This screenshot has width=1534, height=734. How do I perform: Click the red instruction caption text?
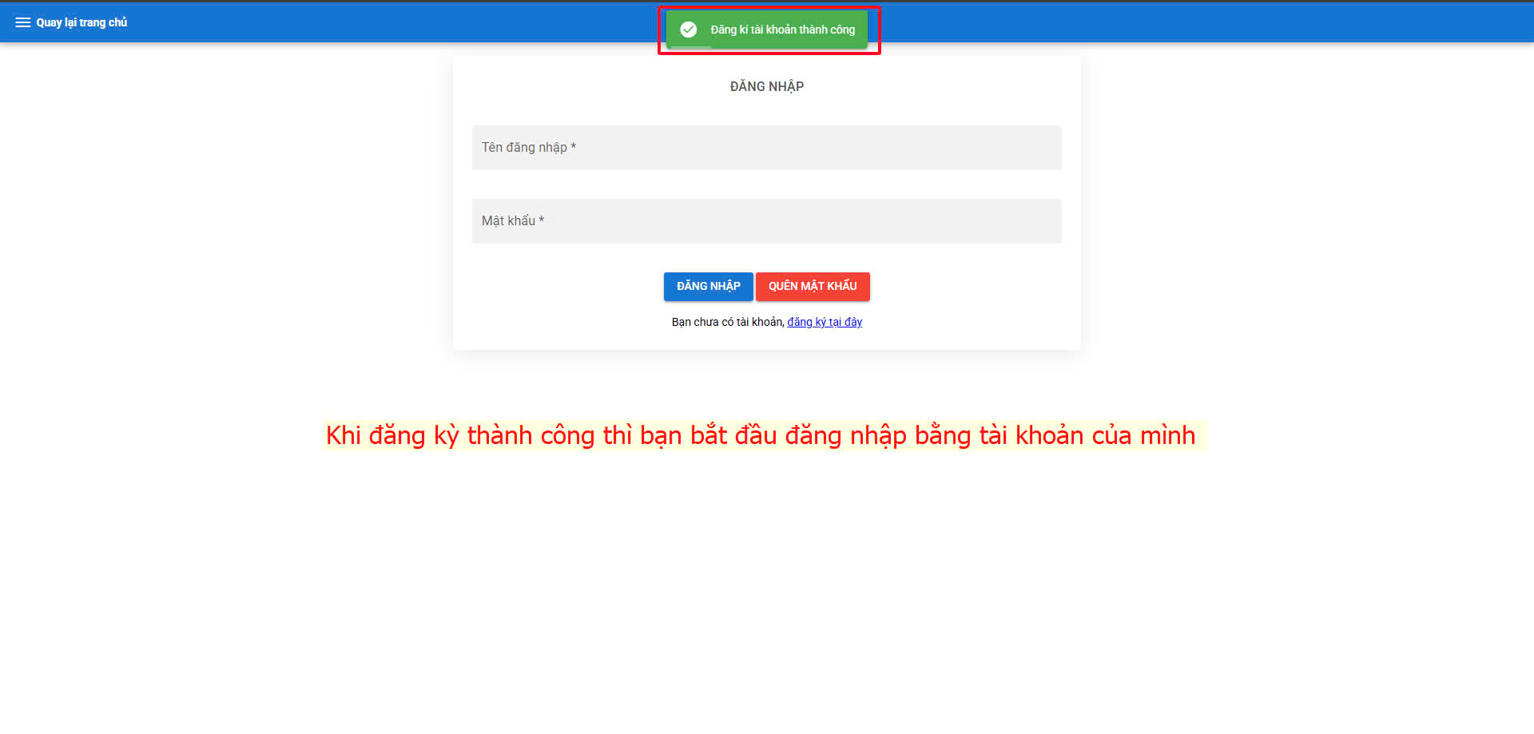click(760, 435)
